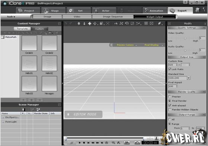Enable Render Hidden Objects checkbox

click(170, 110)
